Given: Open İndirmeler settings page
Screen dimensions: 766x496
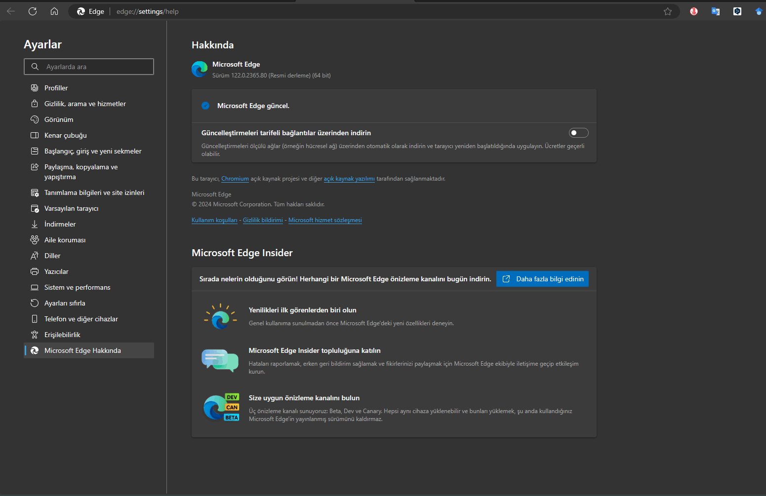Looking at the screenshot, I should (89, 224).
